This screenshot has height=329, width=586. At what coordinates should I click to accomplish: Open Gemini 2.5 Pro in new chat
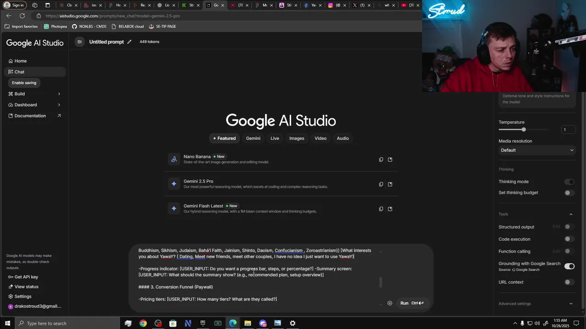click(390, 184)
